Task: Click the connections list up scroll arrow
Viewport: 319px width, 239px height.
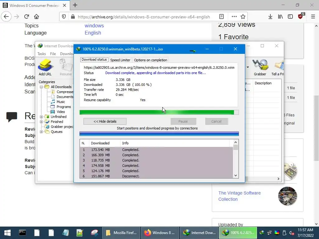Action: [236, 142]
